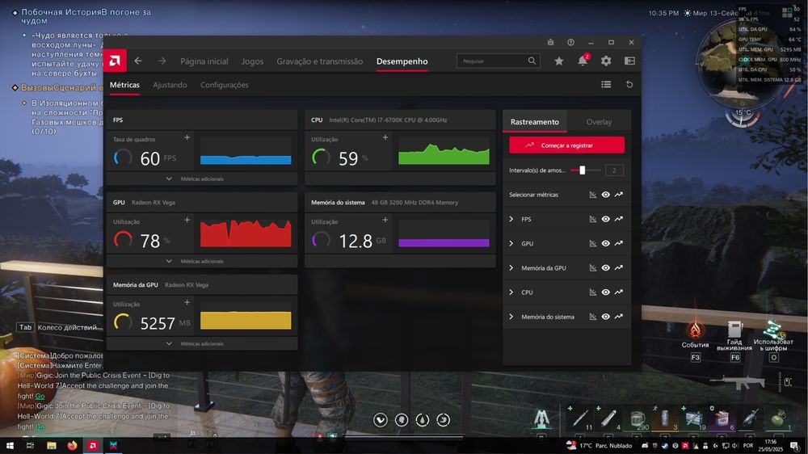The height and width of the screenshot is (454, 808).
Task: Toggle eye visibility for Memória da GPU row
Action: [x=605, y=268]
